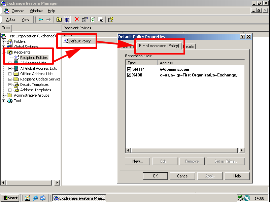The image size is (270, 202).
Task: Expand Details Templates node
Action: click(x=10, y=85)
